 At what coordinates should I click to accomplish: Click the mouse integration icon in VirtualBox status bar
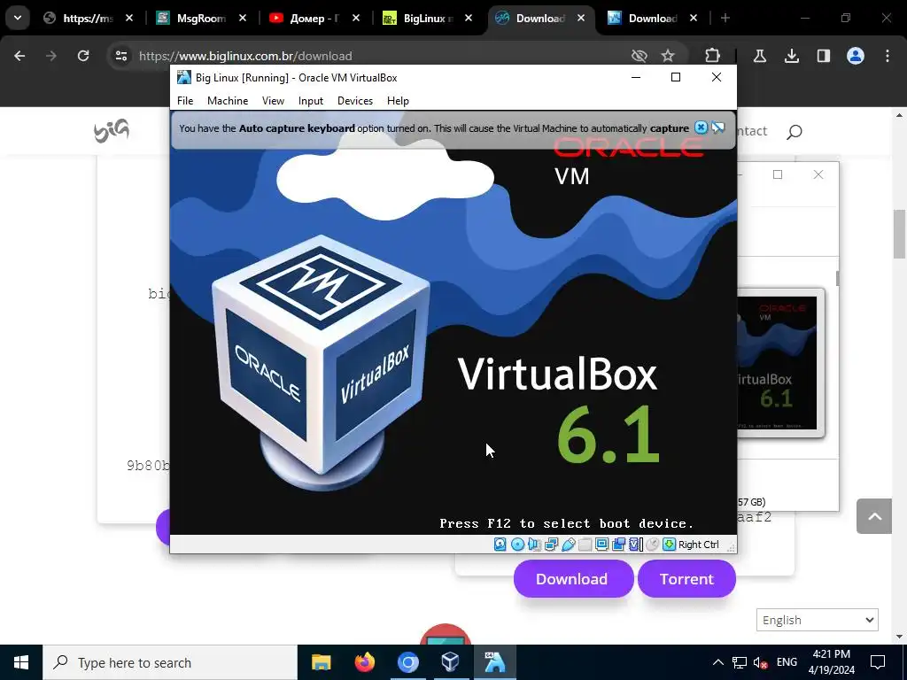653,545
